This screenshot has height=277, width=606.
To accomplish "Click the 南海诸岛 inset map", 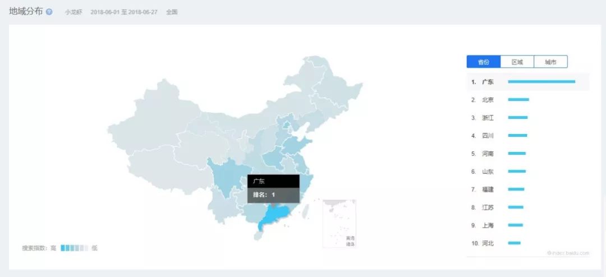I will click(x=339, y=223).
